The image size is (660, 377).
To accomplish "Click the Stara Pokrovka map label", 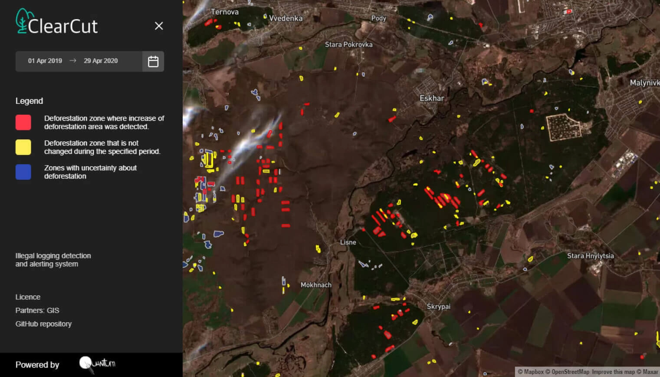I will 348,44.
